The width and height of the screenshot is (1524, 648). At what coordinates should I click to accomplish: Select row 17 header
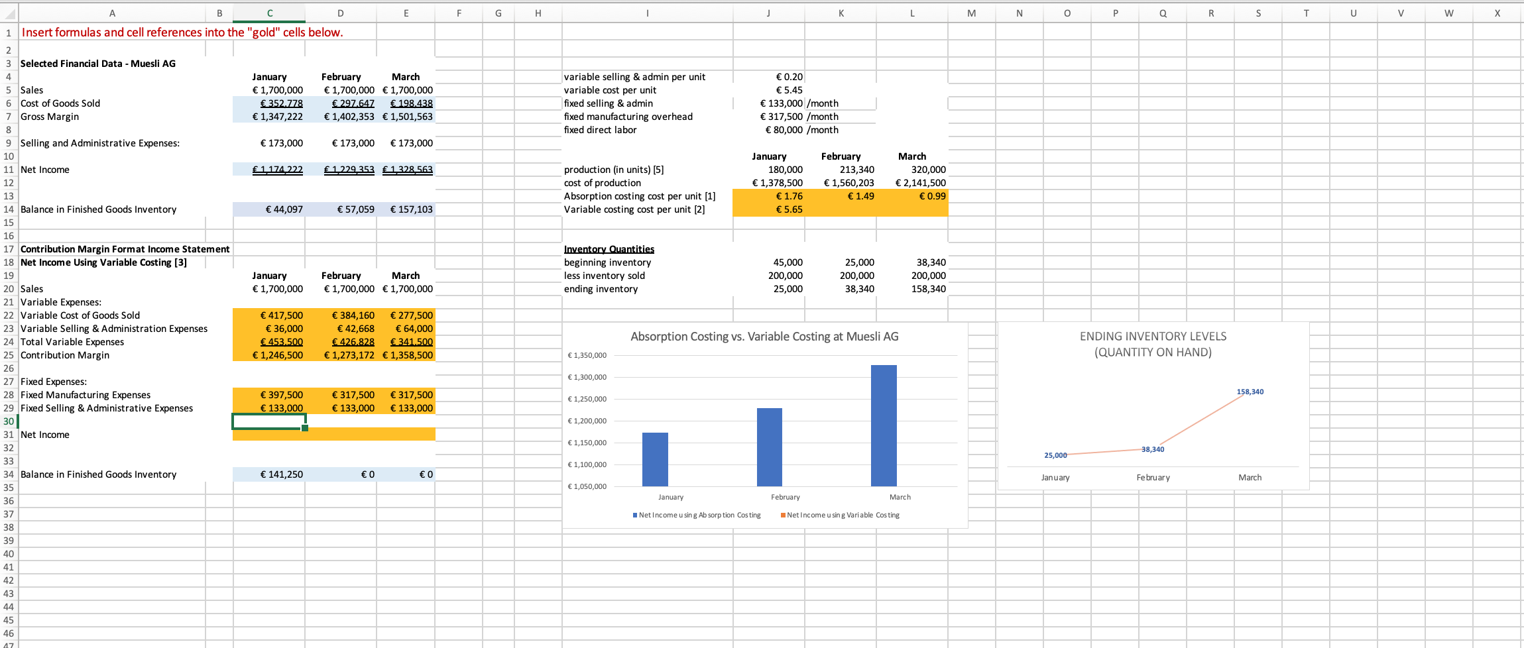9,249
